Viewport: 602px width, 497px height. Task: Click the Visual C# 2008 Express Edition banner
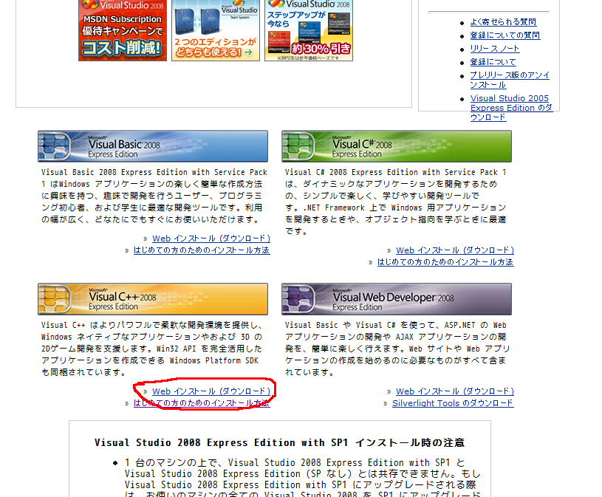coord(397,146)
